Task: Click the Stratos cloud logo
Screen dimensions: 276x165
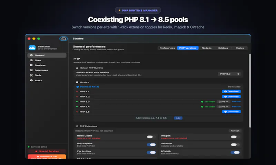Action: tap(32, 48)
